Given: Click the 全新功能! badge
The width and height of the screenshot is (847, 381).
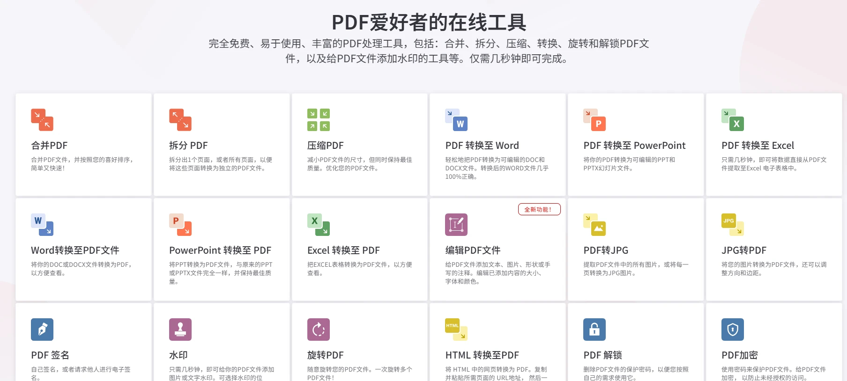Looking at the screenshot, I should coord(539,209).
